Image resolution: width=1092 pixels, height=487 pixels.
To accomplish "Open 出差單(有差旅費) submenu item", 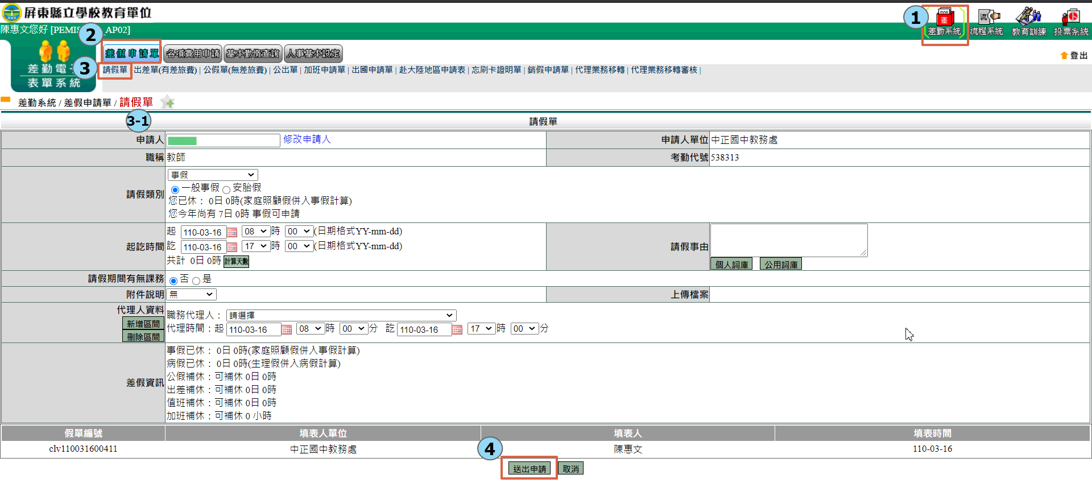I will 166,70.
